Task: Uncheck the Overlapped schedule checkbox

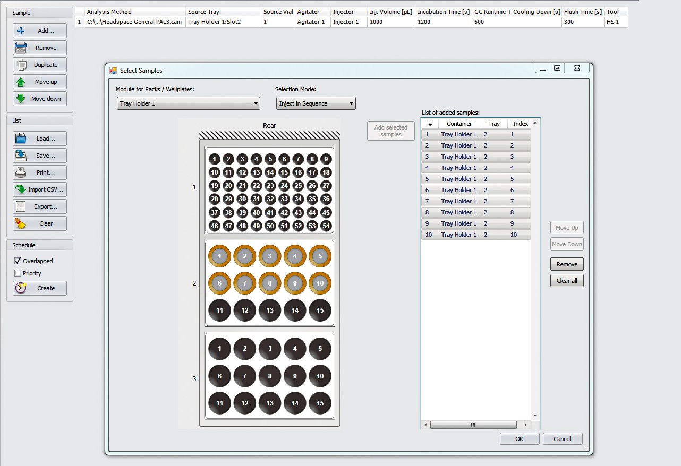Action: (x=18, y=261)
